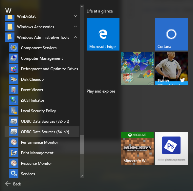Viewport: 193px width, 191px height.
Task: Launch Local Security Policy icon
Action: click(x=14, y=111)
